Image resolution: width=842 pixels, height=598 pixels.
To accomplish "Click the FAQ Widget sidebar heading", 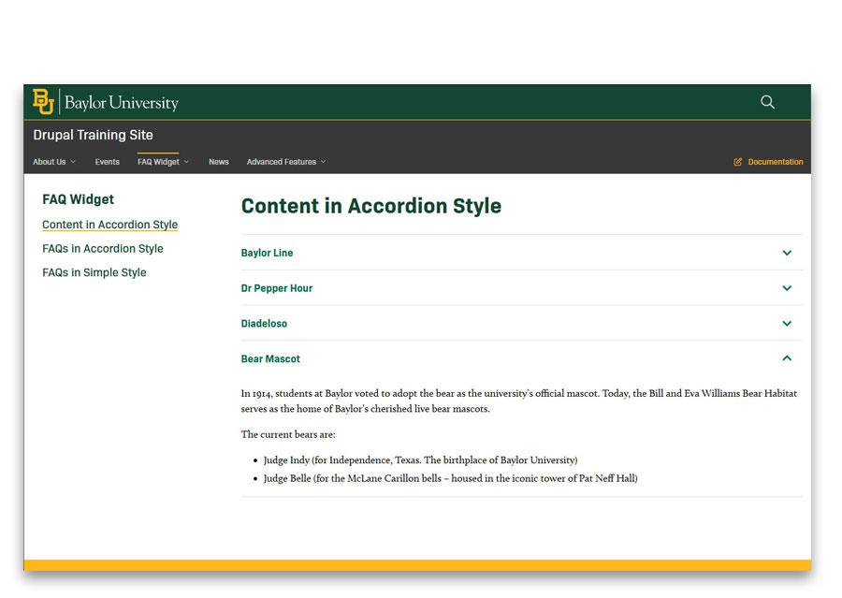I will click(x=78, y=199).
